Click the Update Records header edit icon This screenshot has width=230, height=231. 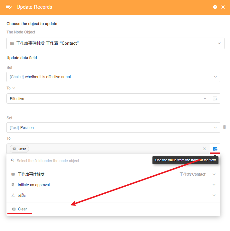[9, 7]
